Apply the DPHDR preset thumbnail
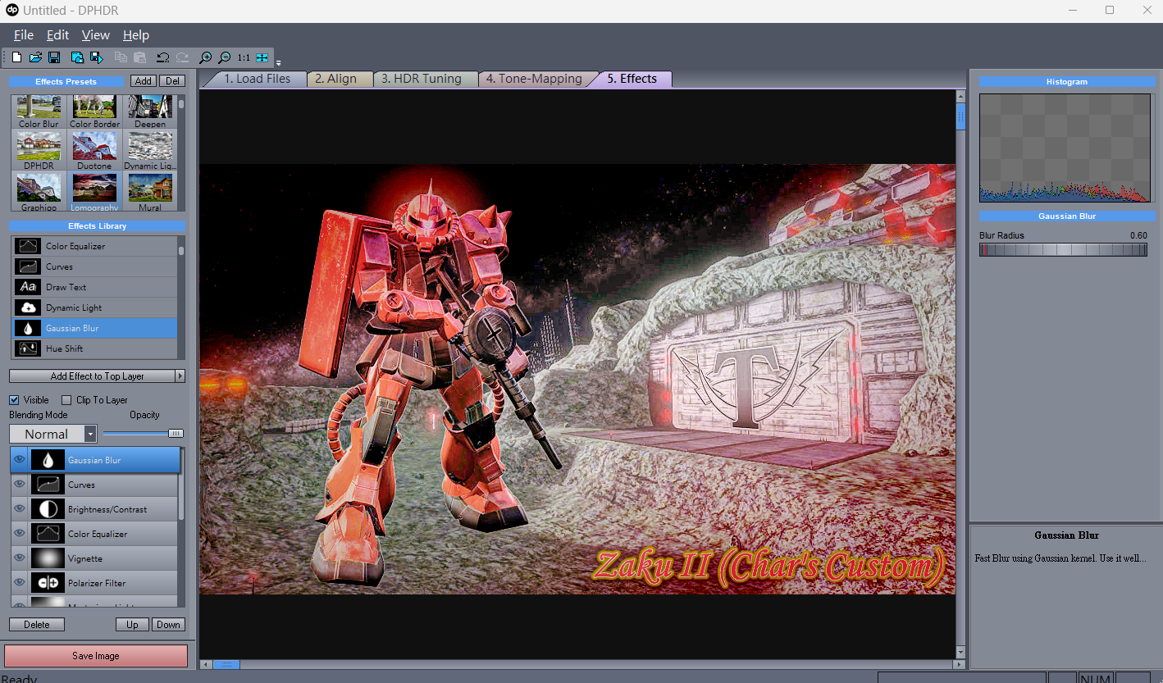 coord(39,150)
